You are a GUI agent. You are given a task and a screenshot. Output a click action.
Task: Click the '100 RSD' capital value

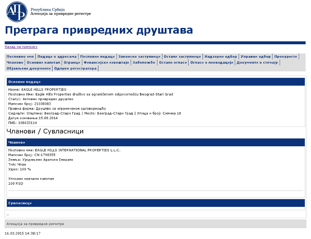(16, 184)
